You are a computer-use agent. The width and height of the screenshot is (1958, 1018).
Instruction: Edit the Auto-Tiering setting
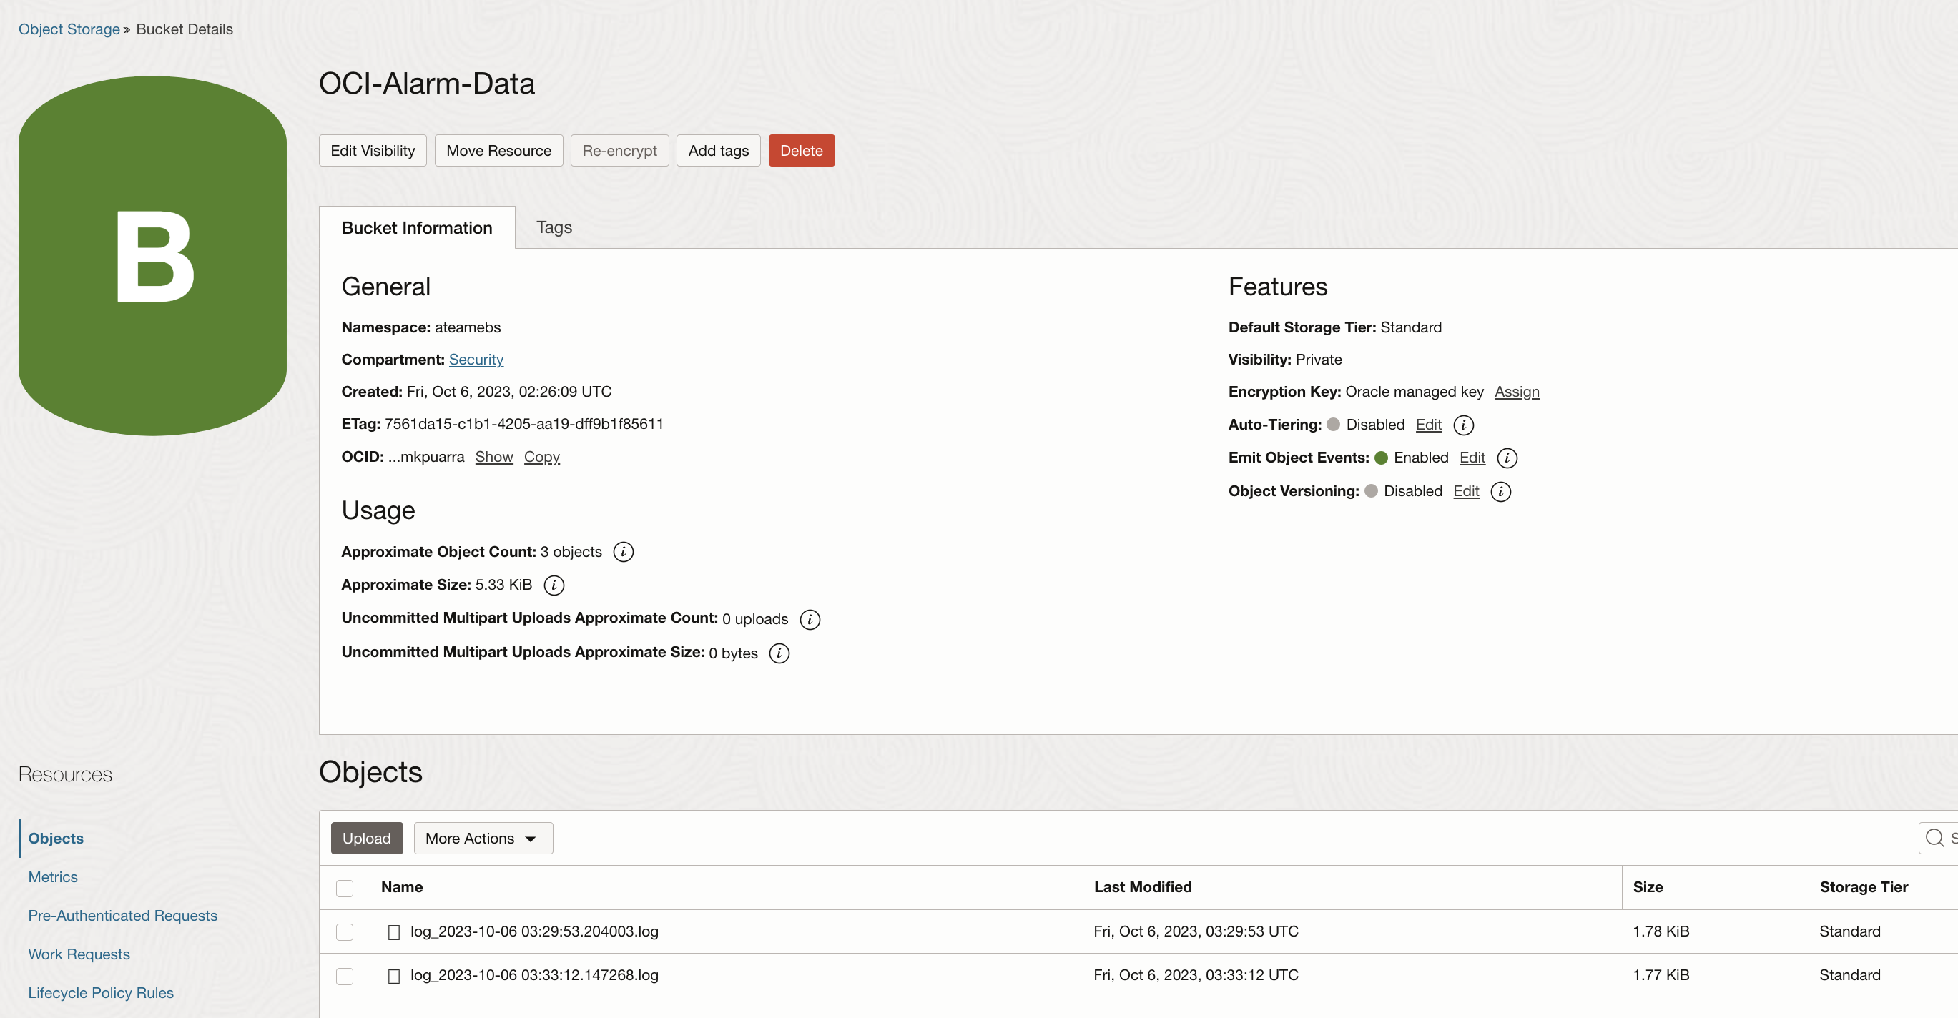point(1427,425)
